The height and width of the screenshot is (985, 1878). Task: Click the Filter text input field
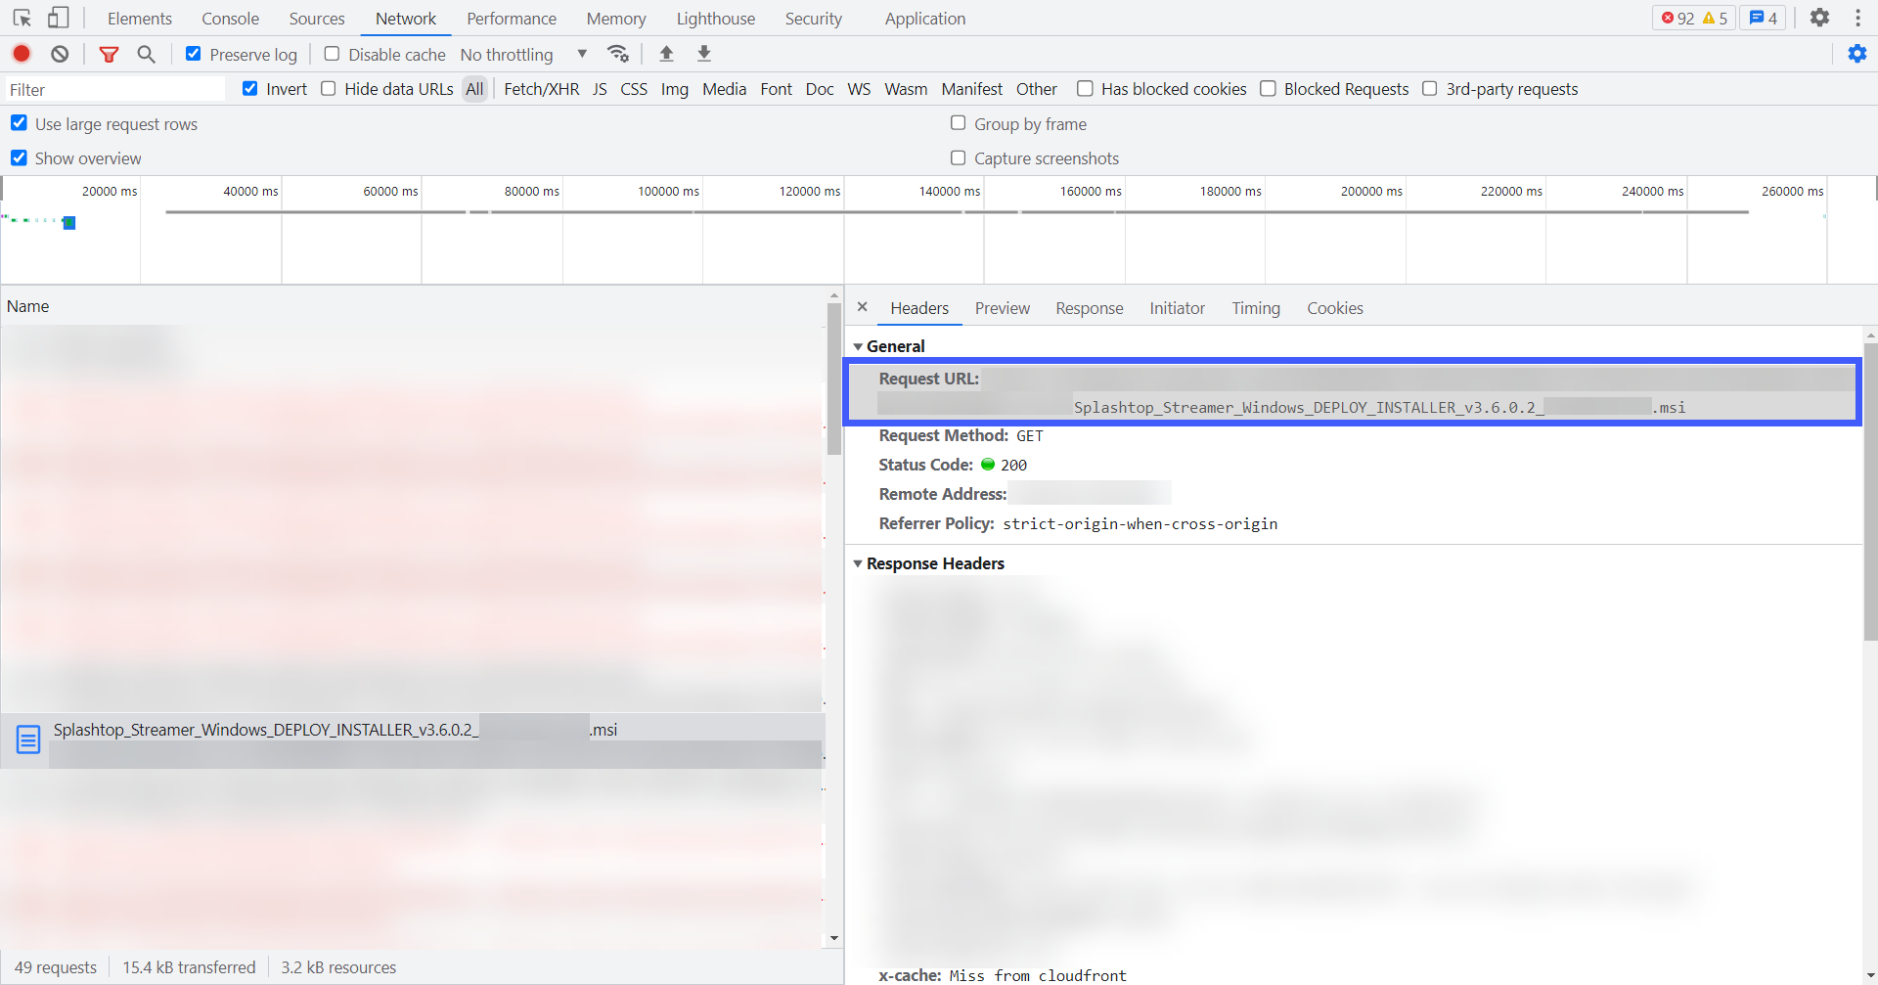[x=115, y=89]
